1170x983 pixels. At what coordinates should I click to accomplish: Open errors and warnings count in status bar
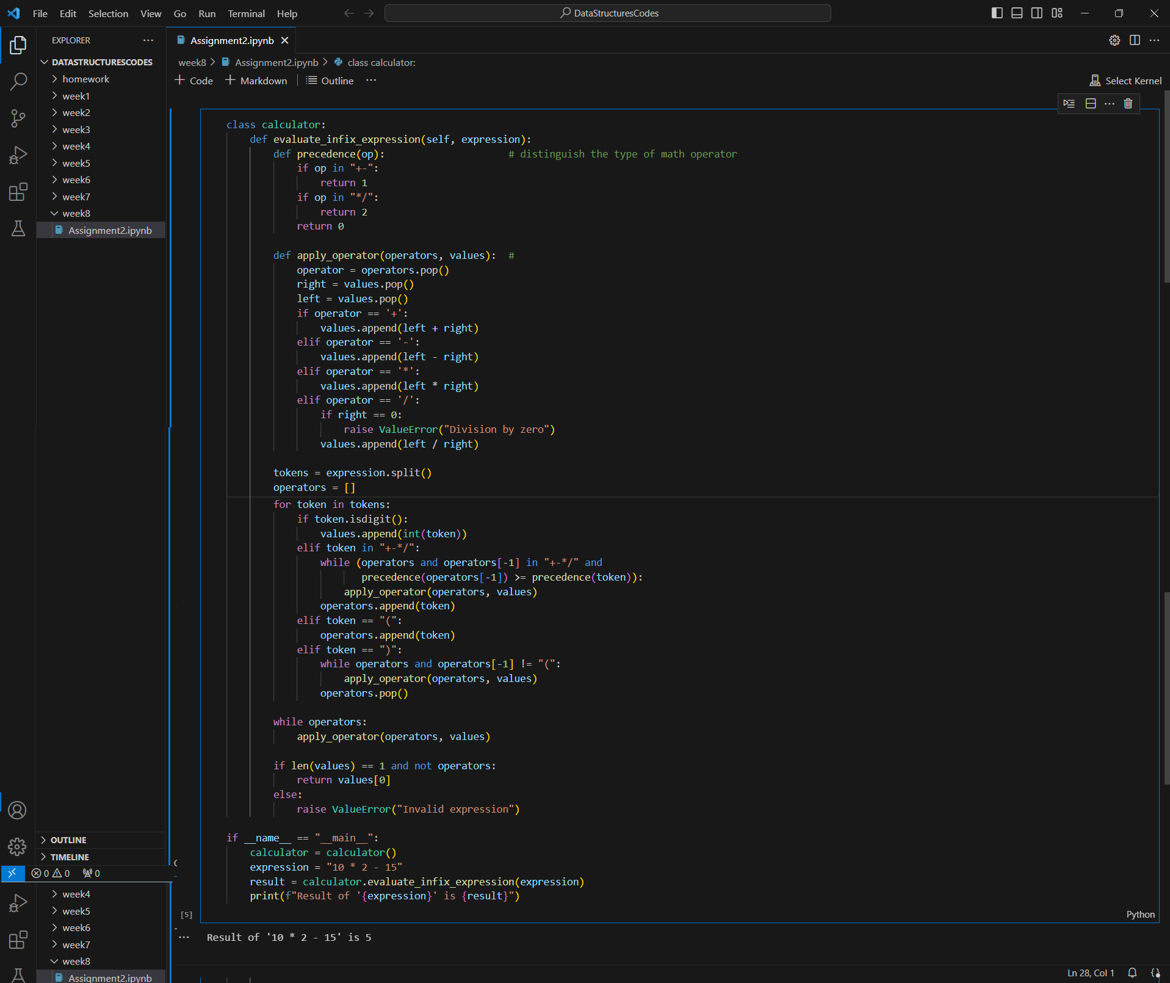pos(51,873)
